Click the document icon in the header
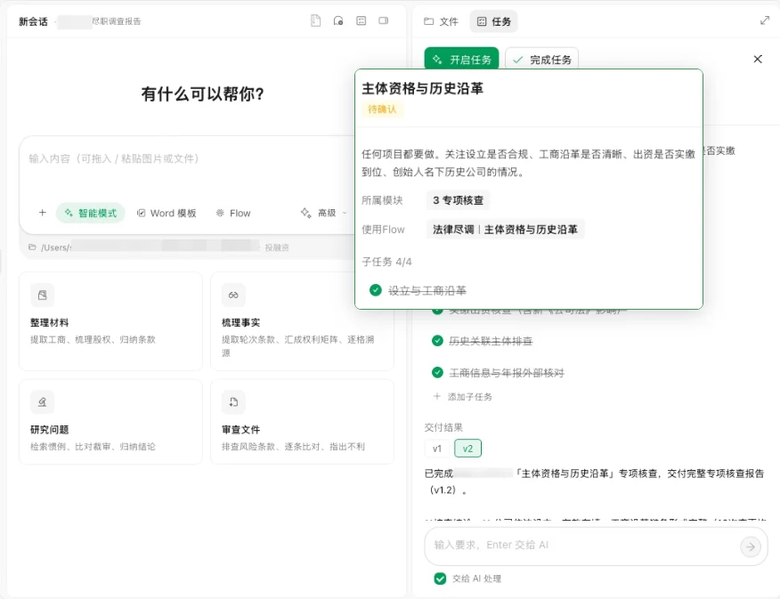The width and height of the screenshot is (780, 599). [x=315, y=20]
